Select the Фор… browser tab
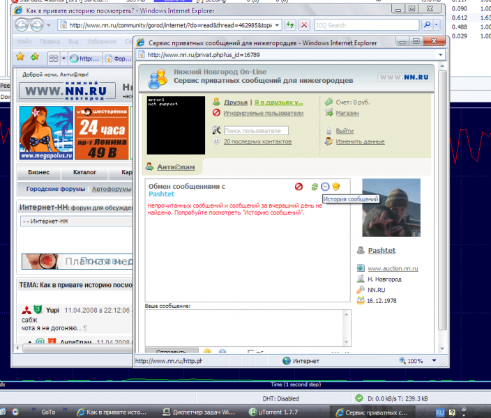This screenshot has width=491, height=418. (x=119, y=59)
